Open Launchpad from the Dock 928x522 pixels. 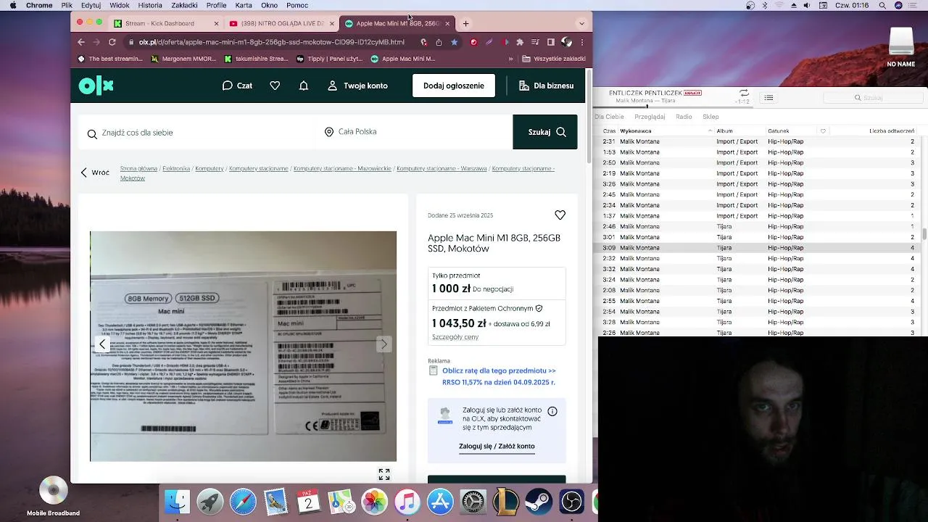coord(210,502)
